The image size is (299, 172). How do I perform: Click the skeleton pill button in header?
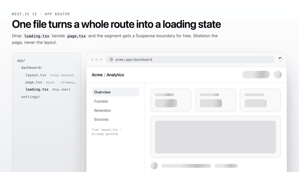256,75
